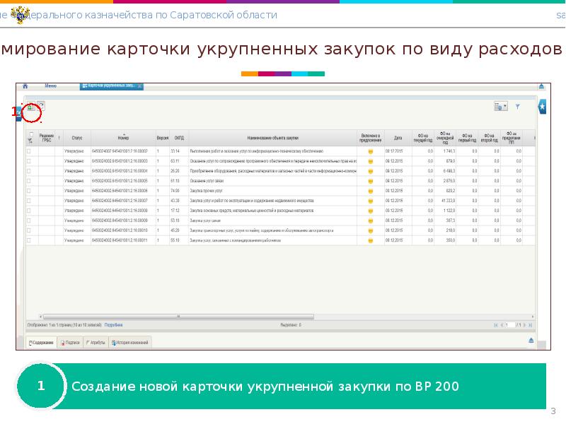Open the view settings dropdown near the filter
566x424 pixels.
(501, 106)
